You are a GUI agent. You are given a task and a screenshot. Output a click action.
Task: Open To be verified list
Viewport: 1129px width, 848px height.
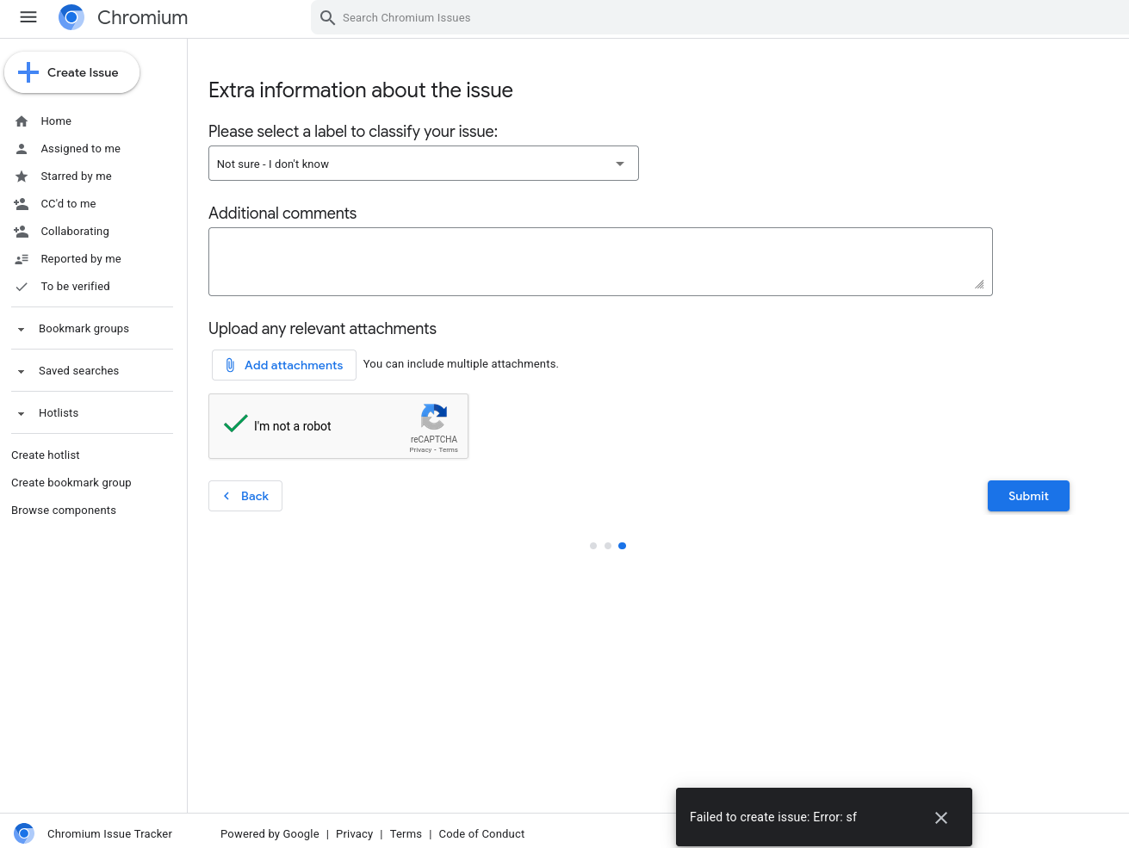[76, 287]
